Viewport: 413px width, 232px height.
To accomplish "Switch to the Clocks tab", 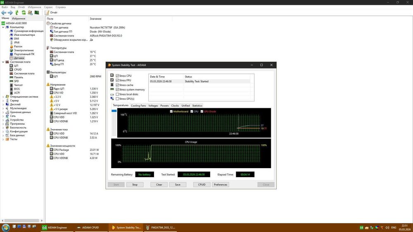I will (175, 105).
